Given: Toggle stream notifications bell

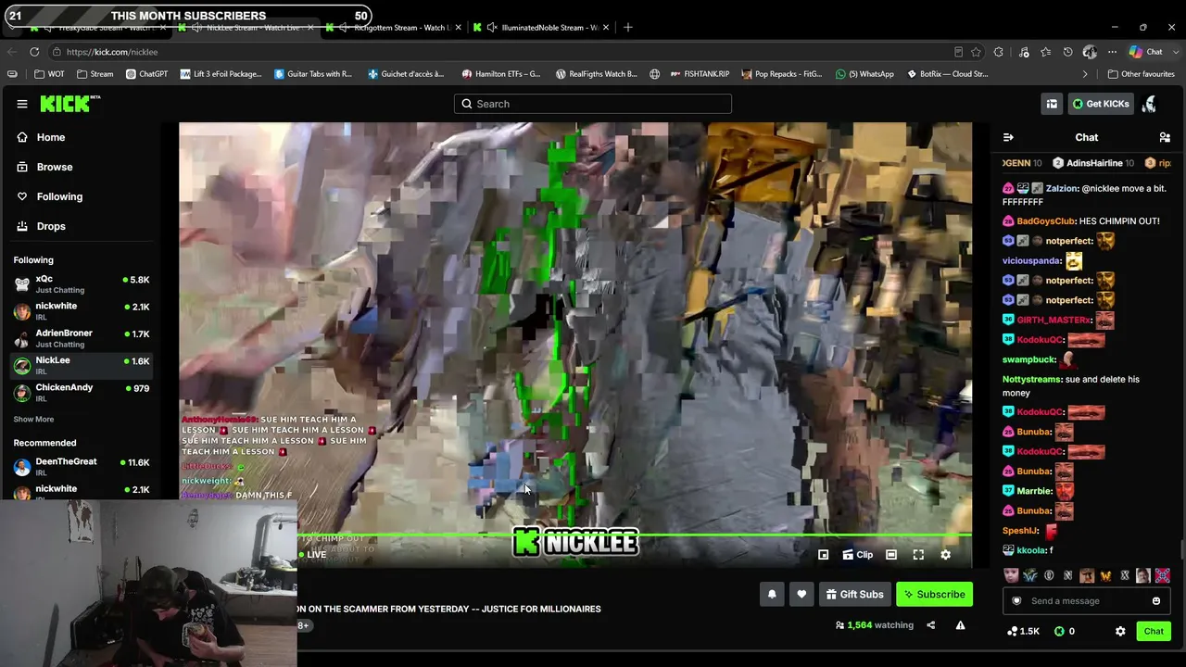Looking at the screenshot, I should tap(772, 594).
